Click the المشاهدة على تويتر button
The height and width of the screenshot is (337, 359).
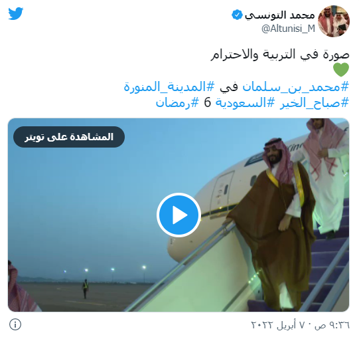[69, 137]
